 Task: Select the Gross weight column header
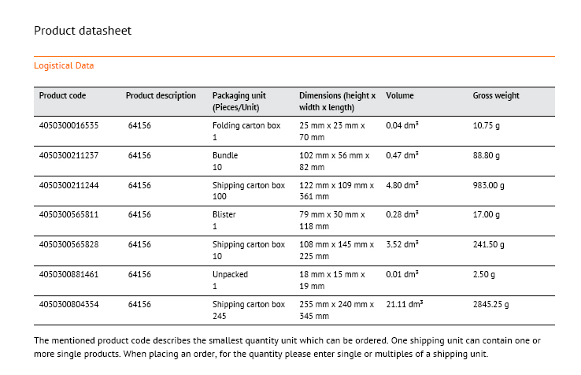tap(496, 96)
